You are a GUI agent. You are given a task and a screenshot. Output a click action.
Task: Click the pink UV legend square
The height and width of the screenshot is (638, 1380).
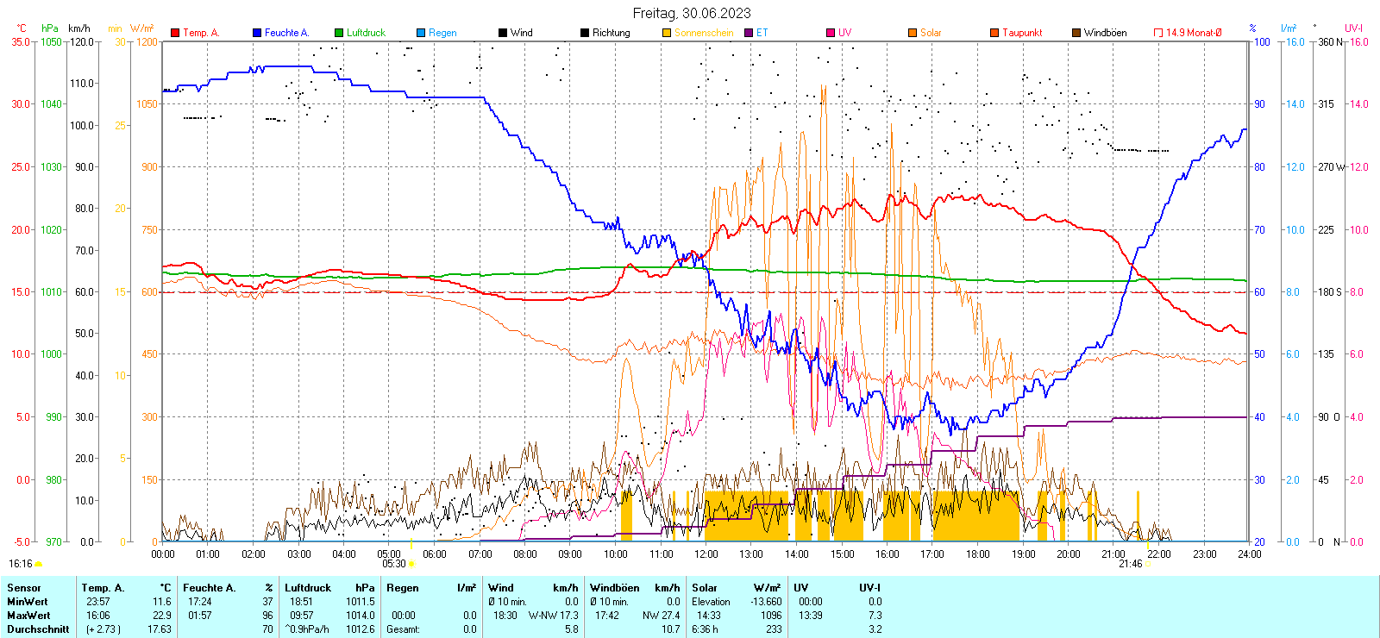coord(831,33)
